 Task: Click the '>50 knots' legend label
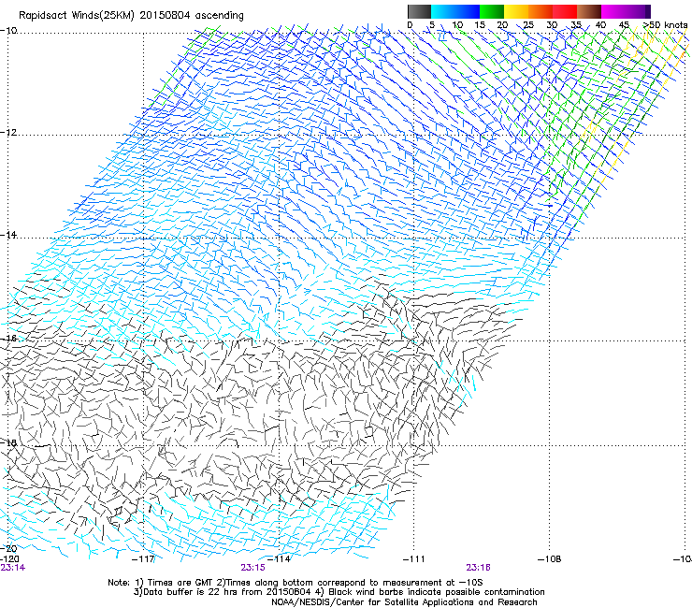[x=665, y=25]
